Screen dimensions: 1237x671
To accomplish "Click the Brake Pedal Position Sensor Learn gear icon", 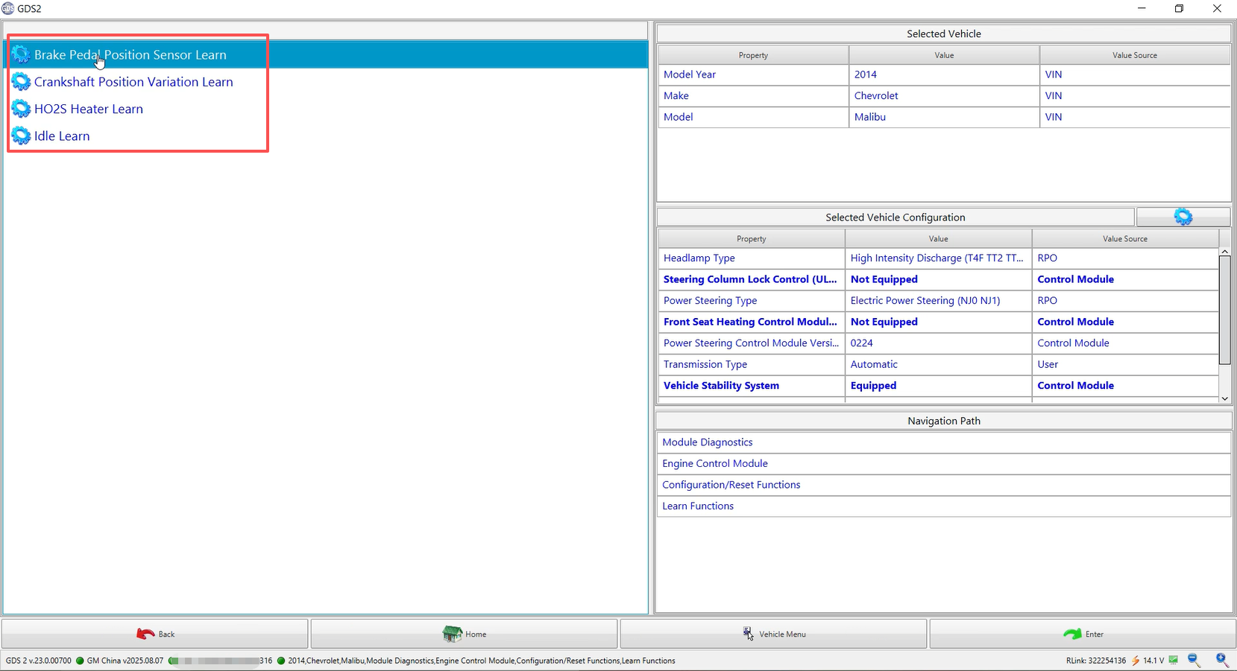I will click(21, 55).
